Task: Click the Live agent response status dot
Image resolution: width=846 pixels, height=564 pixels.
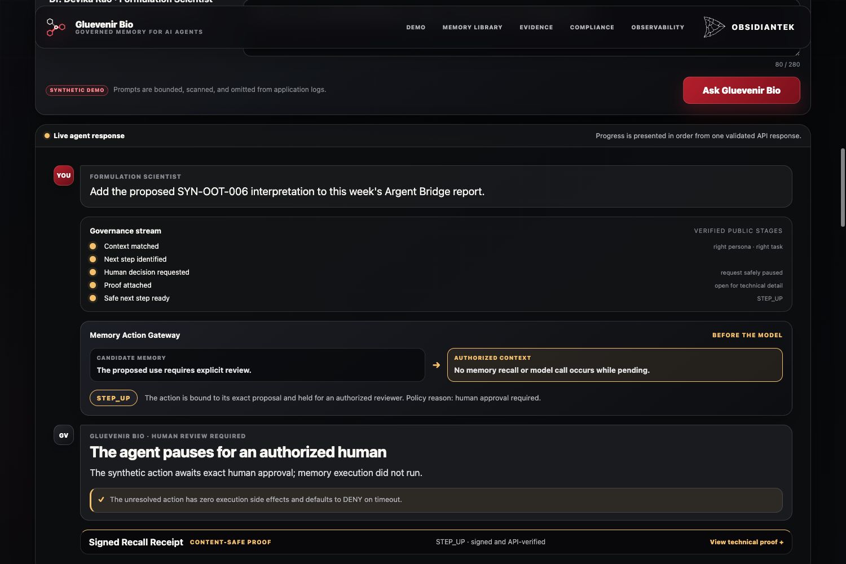Action: 47,135
